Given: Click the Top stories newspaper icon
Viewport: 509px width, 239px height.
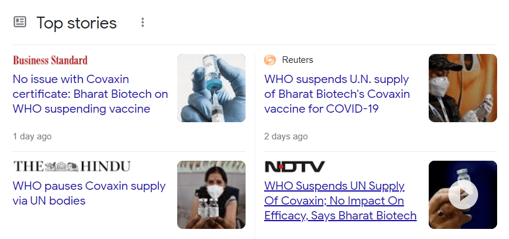Looking at the screenshot, I should point(20,23).
